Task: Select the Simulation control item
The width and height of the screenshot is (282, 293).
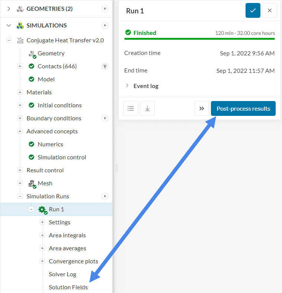Action: pos(62,157)
